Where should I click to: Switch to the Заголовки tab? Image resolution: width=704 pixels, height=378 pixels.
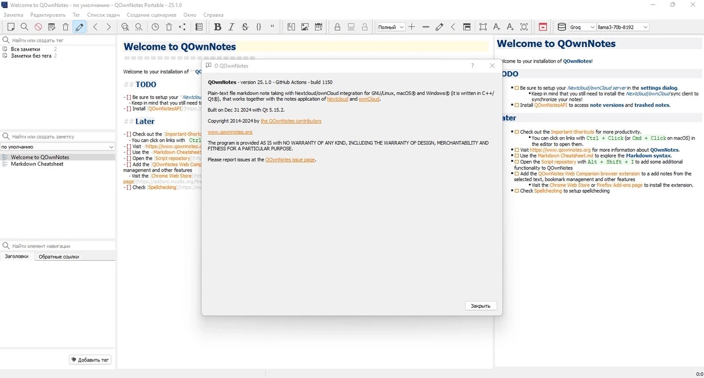coord(16,257)
